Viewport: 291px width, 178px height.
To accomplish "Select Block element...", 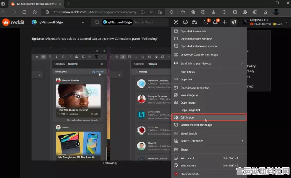I will click(x=209, y=174).
